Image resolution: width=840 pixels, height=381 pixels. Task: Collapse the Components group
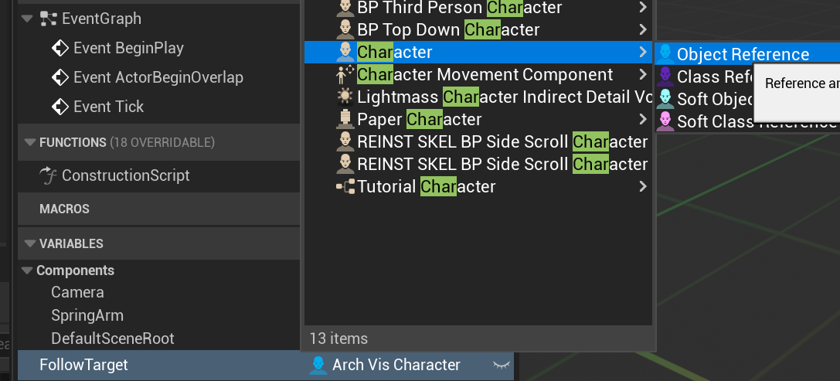27,270
